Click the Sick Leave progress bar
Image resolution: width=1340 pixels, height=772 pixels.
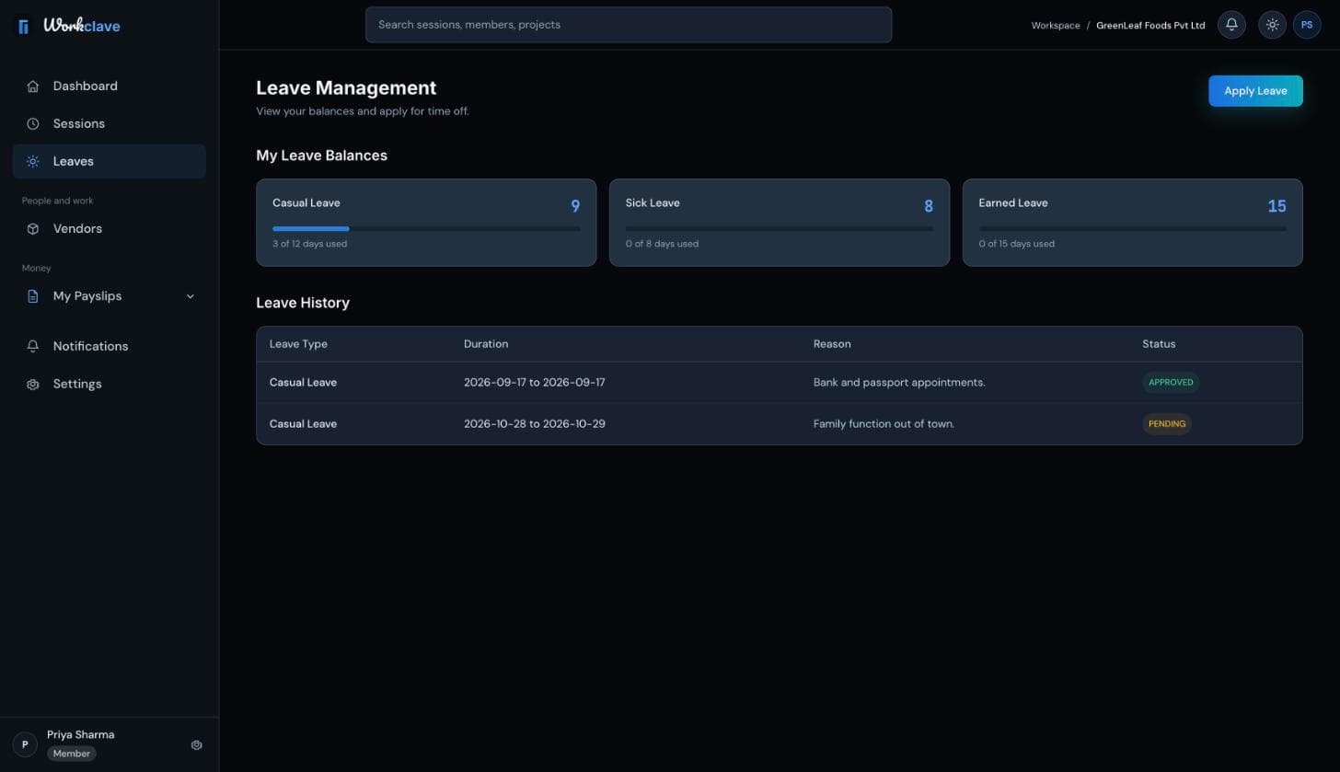780,228
